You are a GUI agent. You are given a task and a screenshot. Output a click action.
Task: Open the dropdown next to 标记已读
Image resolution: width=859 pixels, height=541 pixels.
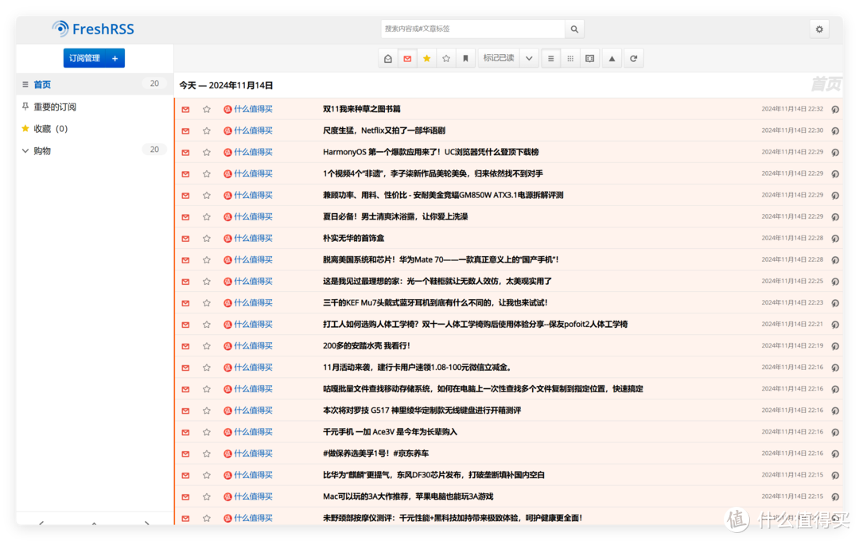[x=529, y=57]
